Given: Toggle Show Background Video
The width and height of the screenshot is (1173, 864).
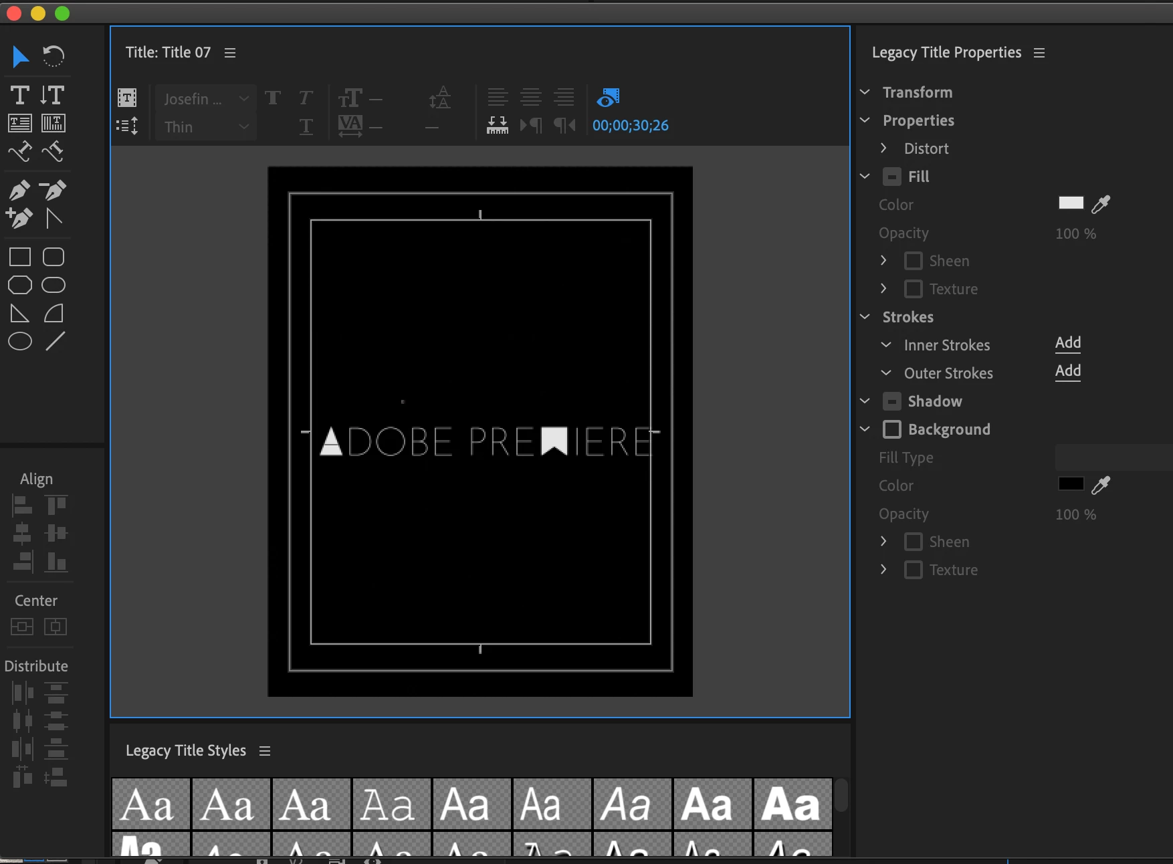Looking at the screenshot, I should coord(608,98).
